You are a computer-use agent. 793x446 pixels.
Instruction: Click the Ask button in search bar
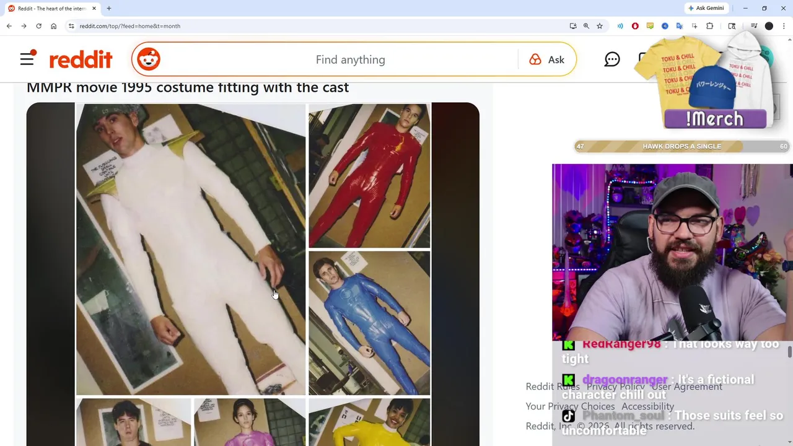pos(547,59)
